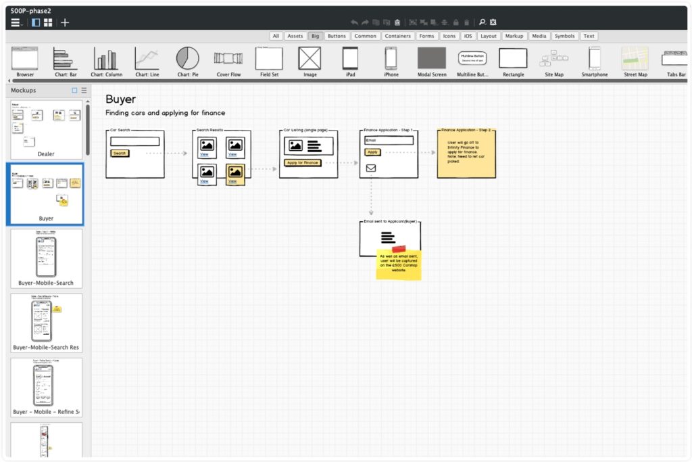Click the Lock icon in the toolbar
692x462 pixels.
point(455,22)
